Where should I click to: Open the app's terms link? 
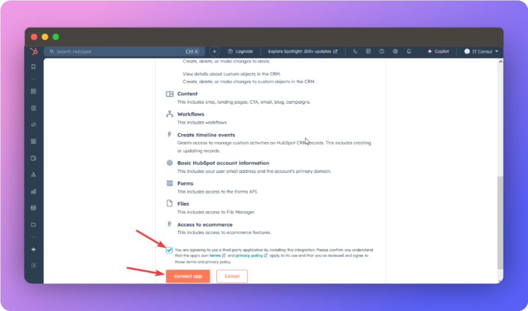(215, 256)
